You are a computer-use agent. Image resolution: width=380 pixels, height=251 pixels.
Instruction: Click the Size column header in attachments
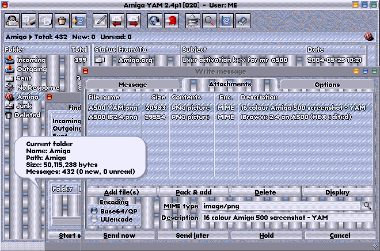155,97
